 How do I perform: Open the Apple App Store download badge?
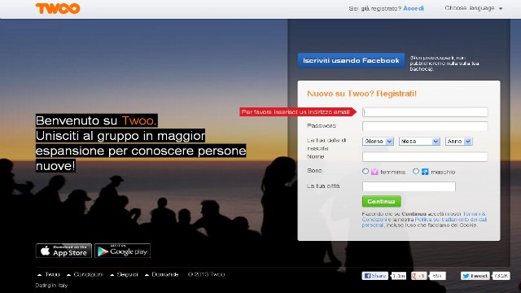[63, 251]
